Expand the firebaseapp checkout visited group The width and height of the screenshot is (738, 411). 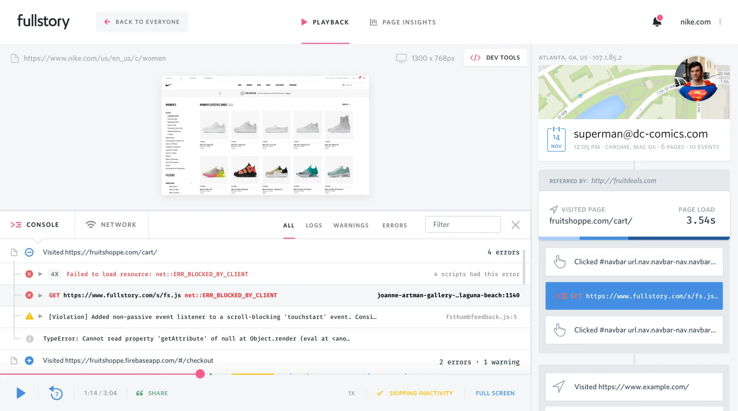point(29,360)
